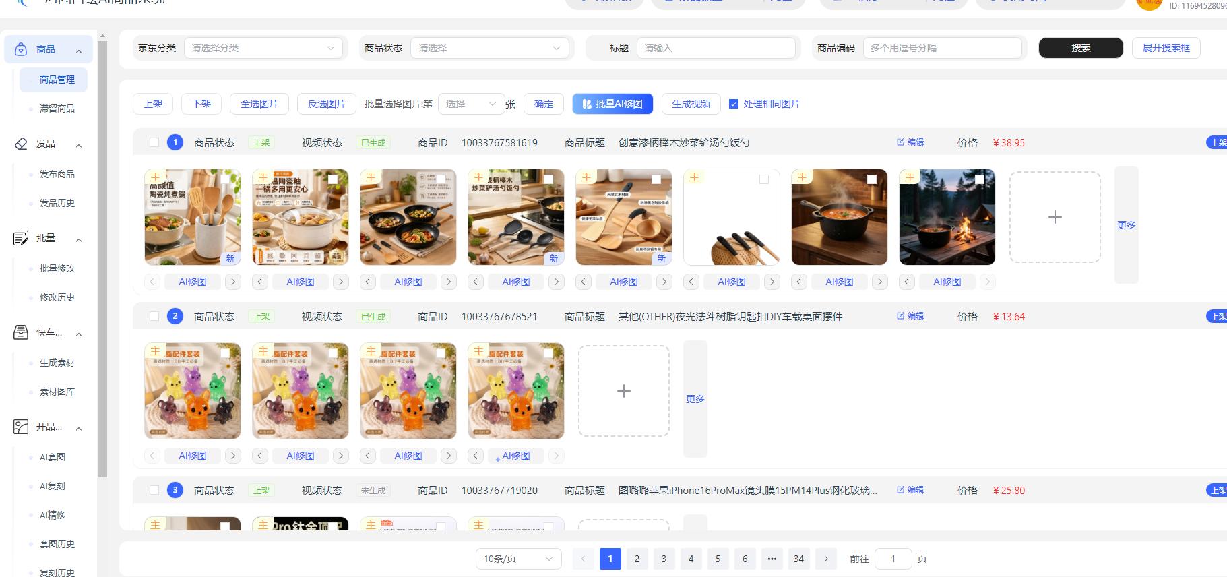Open the 批量选择图片 number dropdown
Screen dimensions: 1227x577
472,104
